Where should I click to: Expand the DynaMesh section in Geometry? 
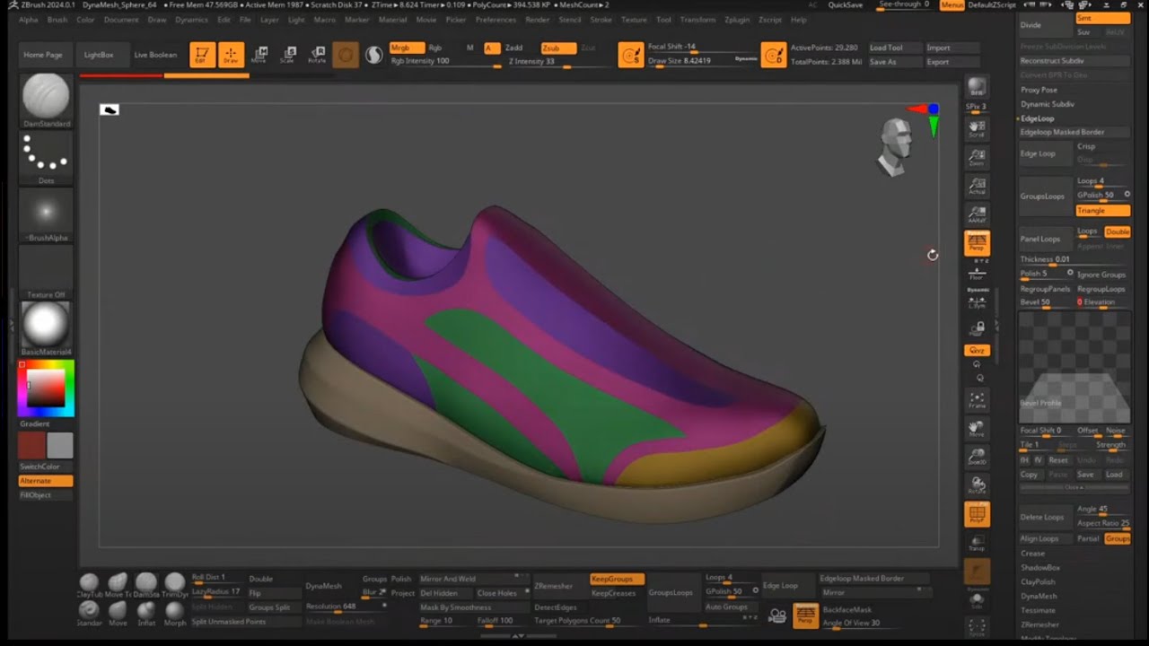1039,596
